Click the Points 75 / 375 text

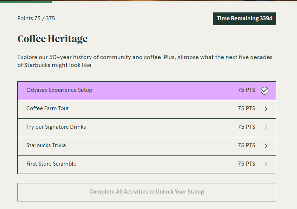[x=36, y=18]
